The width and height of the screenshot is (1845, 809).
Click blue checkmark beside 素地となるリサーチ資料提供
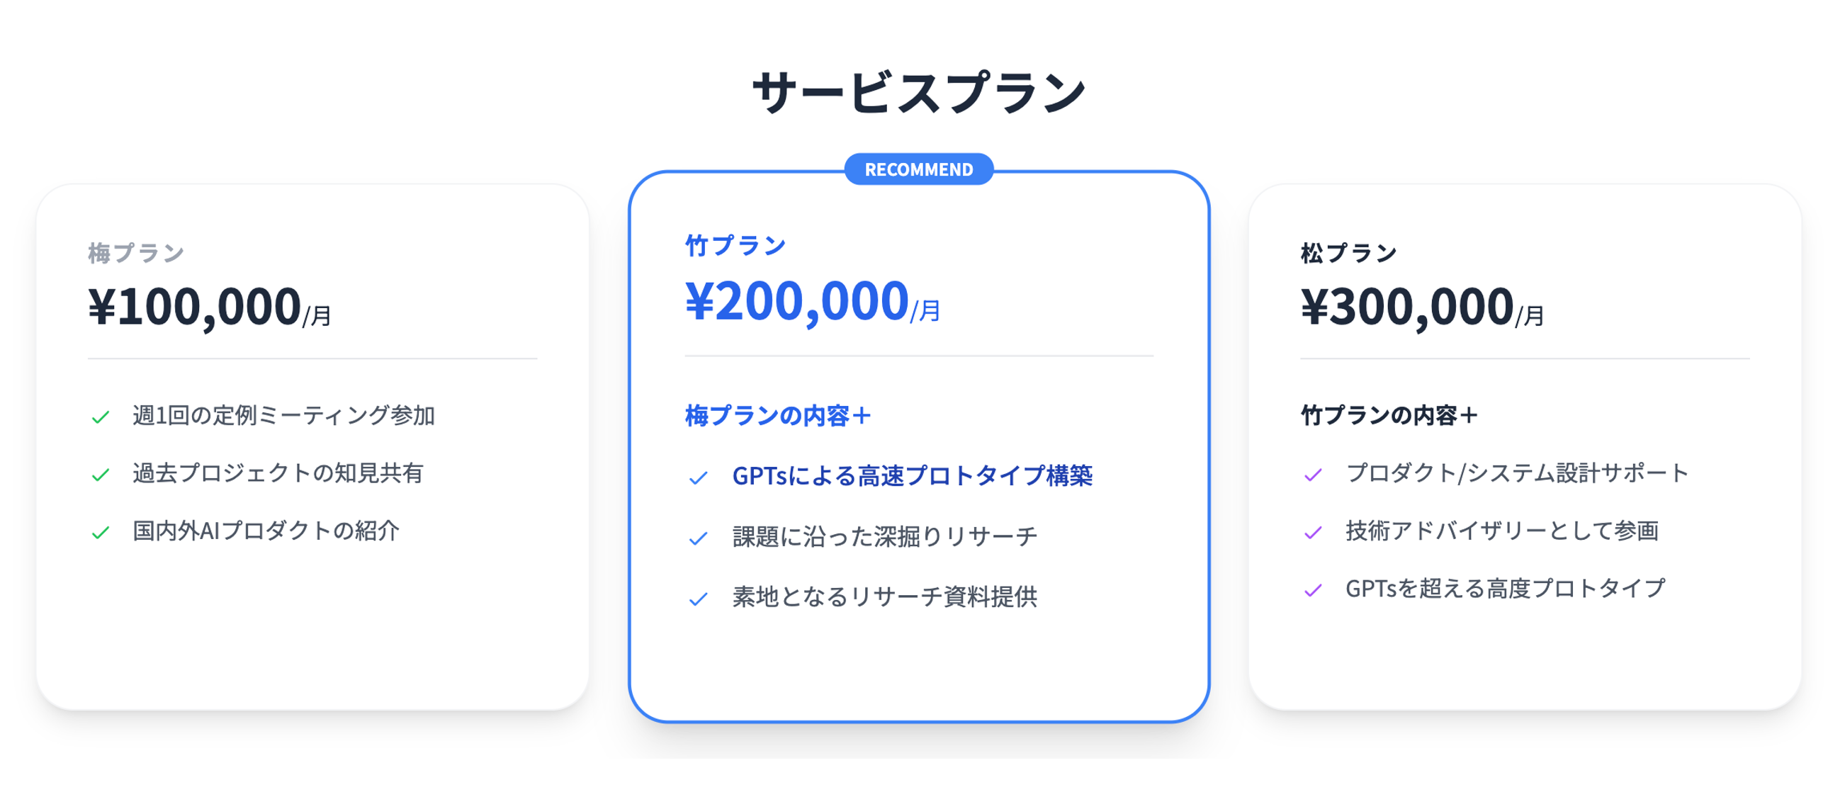(699, 599)
